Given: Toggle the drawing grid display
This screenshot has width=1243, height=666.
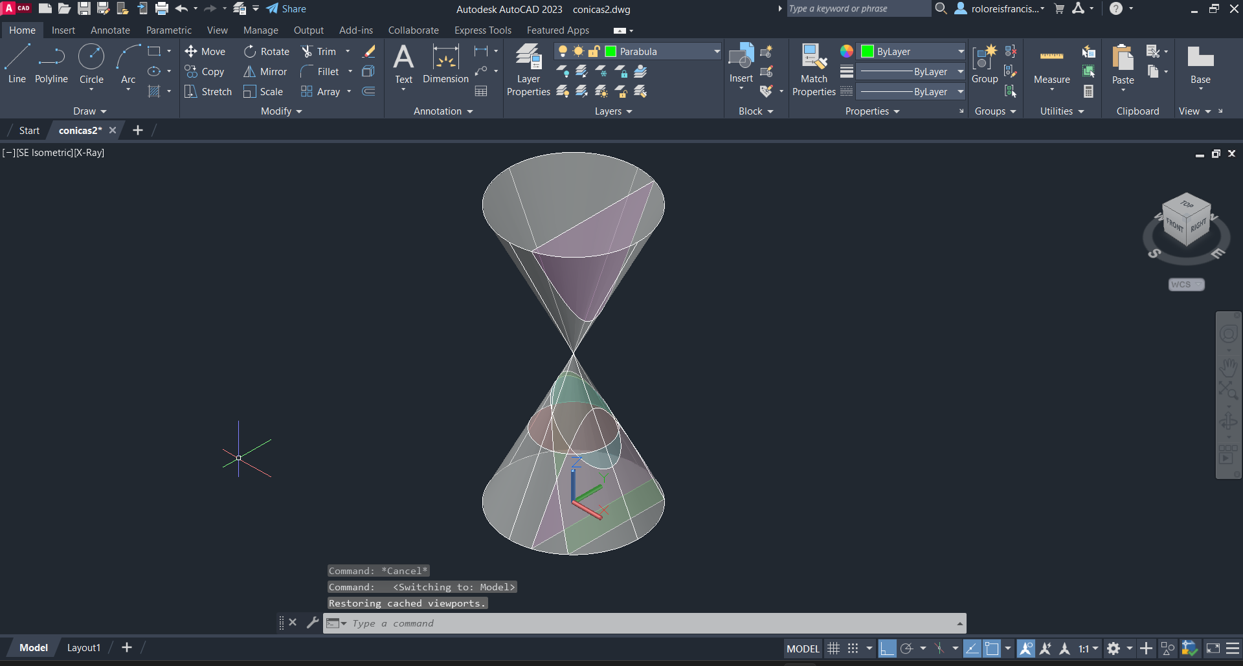Looking at the screenshot, I should pyautogui.click(x=834, y=649).
